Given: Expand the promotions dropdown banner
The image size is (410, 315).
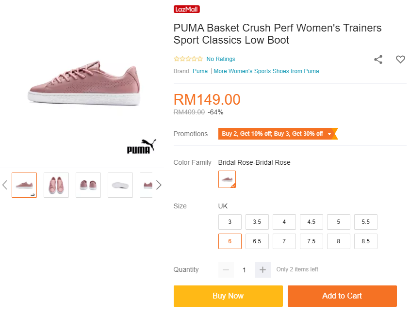Looking at the screenshot, I should (277, 134).
